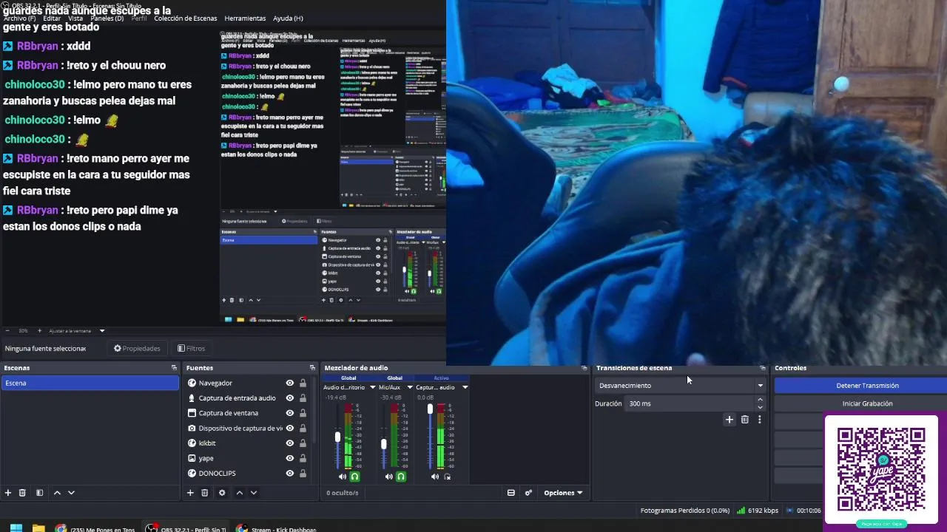Hide the Captura de ventana source
Image resolution: width=947 pixels, height=532 pixels.
coord(290,413)
